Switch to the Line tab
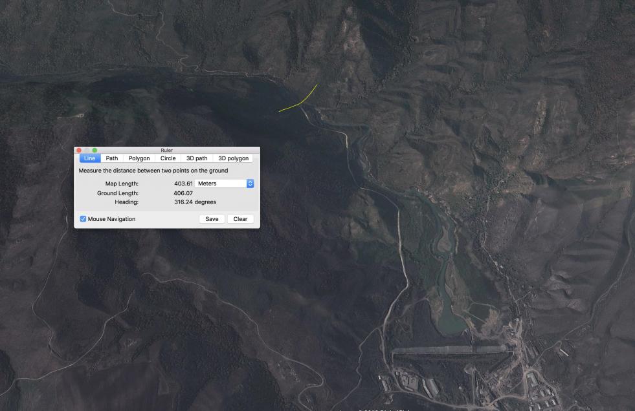This screenshot has width=635, height=411. (x=89, y=158)
